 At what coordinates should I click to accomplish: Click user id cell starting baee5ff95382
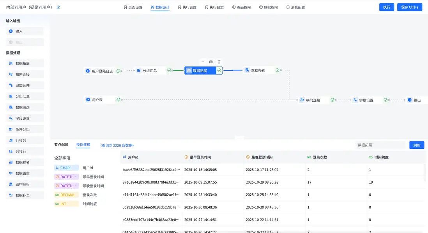pos(151,170)
